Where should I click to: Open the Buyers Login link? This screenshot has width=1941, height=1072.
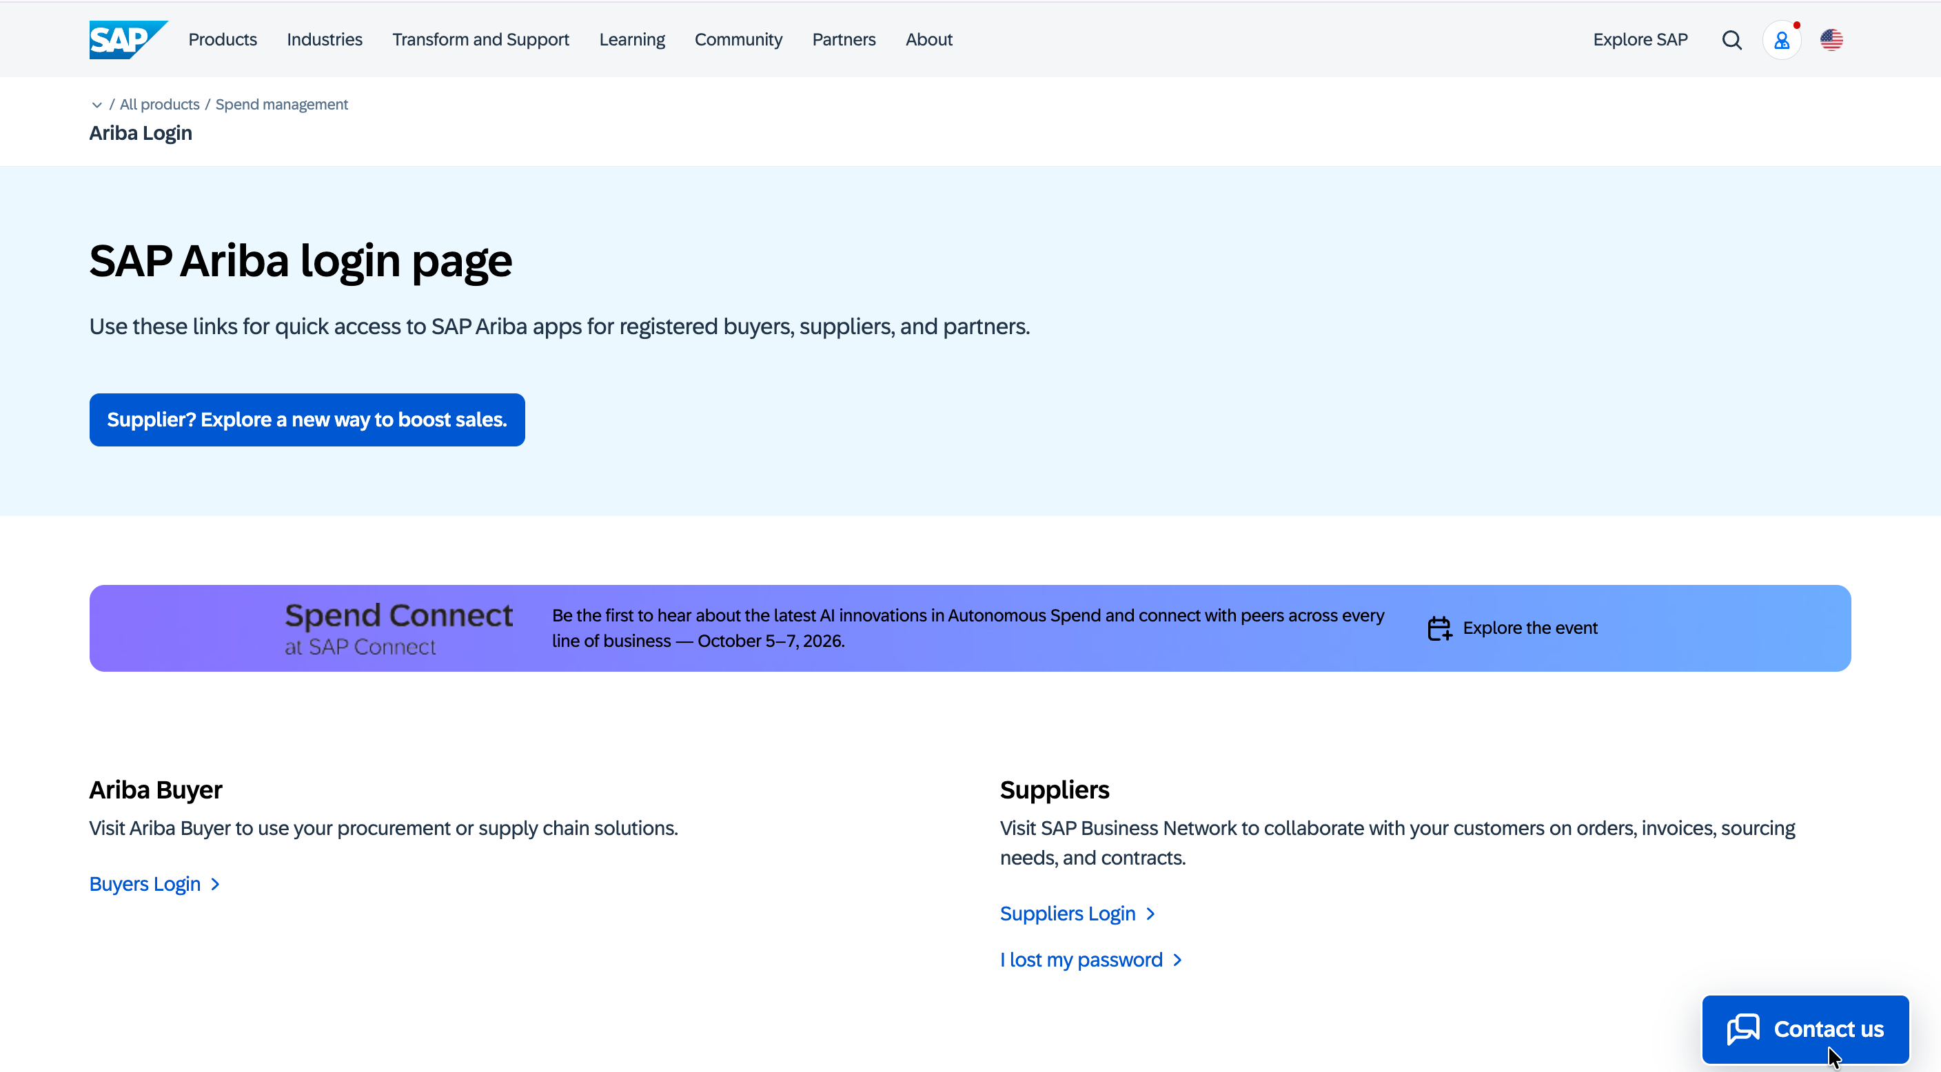(x=145, y=885)
